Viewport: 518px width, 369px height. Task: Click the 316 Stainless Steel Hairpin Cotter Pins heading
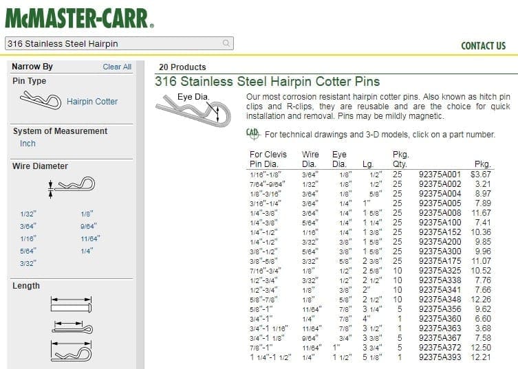coord(268,81)
